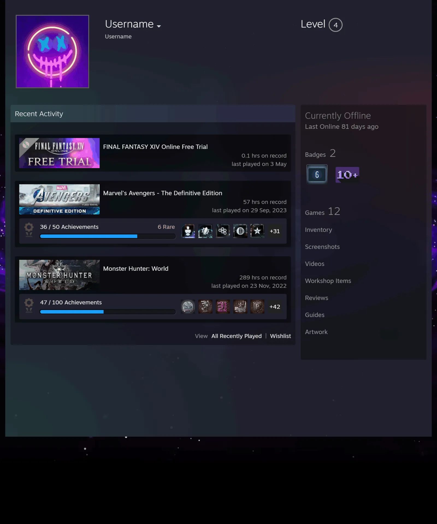Screen dimensions: 437x524
Task: Click second Avengers achievement icon
Action: (x=205, y=231)
